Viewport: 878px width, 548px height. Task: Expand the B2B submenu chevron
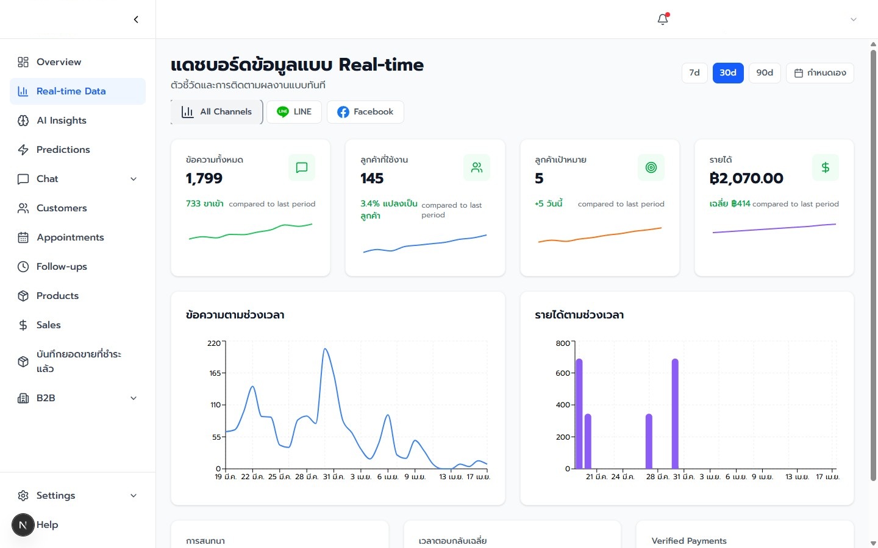pyautogui.click(x=134, y=398)
